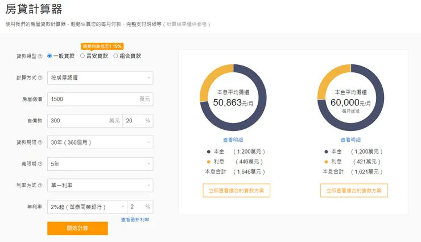Click the help icon next to 利率方式
Image resolution: width=421 pixels, height=242 pixels.
pos(40,185)
